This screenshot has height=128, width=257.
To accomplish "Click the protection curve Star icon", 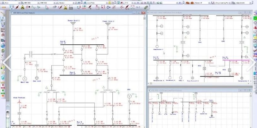I will tap(47, 7).
